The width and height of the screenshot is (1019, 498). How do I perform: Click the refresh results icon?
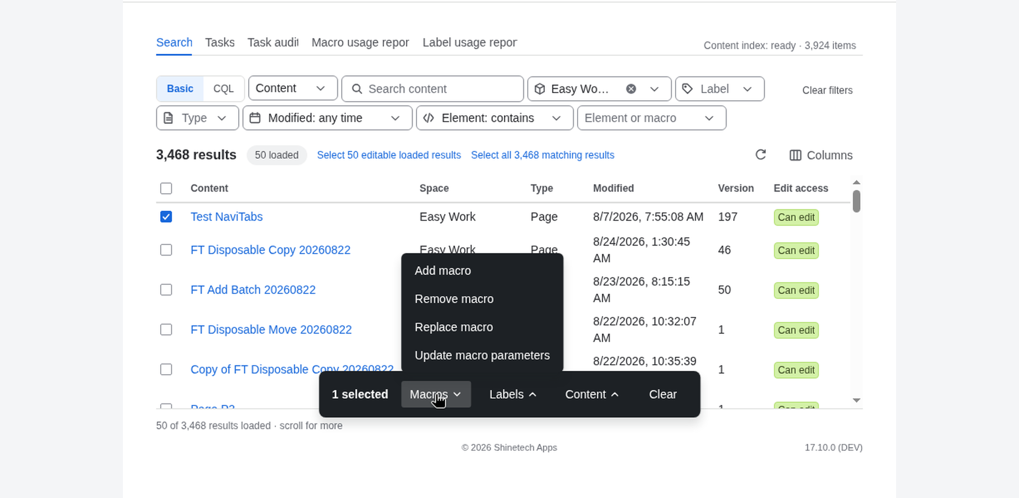[x=760, y=155]
